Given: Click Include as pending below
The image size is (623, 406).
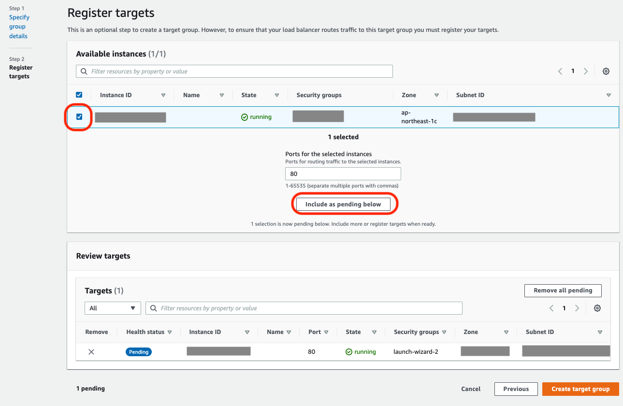Looking at the screenshot, I should click(x=344, y=204).
